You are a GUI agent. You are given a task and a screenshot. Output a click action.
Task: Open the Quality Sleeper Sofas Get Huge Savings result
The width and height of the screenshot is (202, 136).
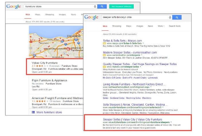[140, 64]
